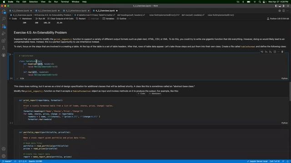The image size is (291, 163).
Task: Click the Quarto version in the status bar
Action: (x=35, y=161)
